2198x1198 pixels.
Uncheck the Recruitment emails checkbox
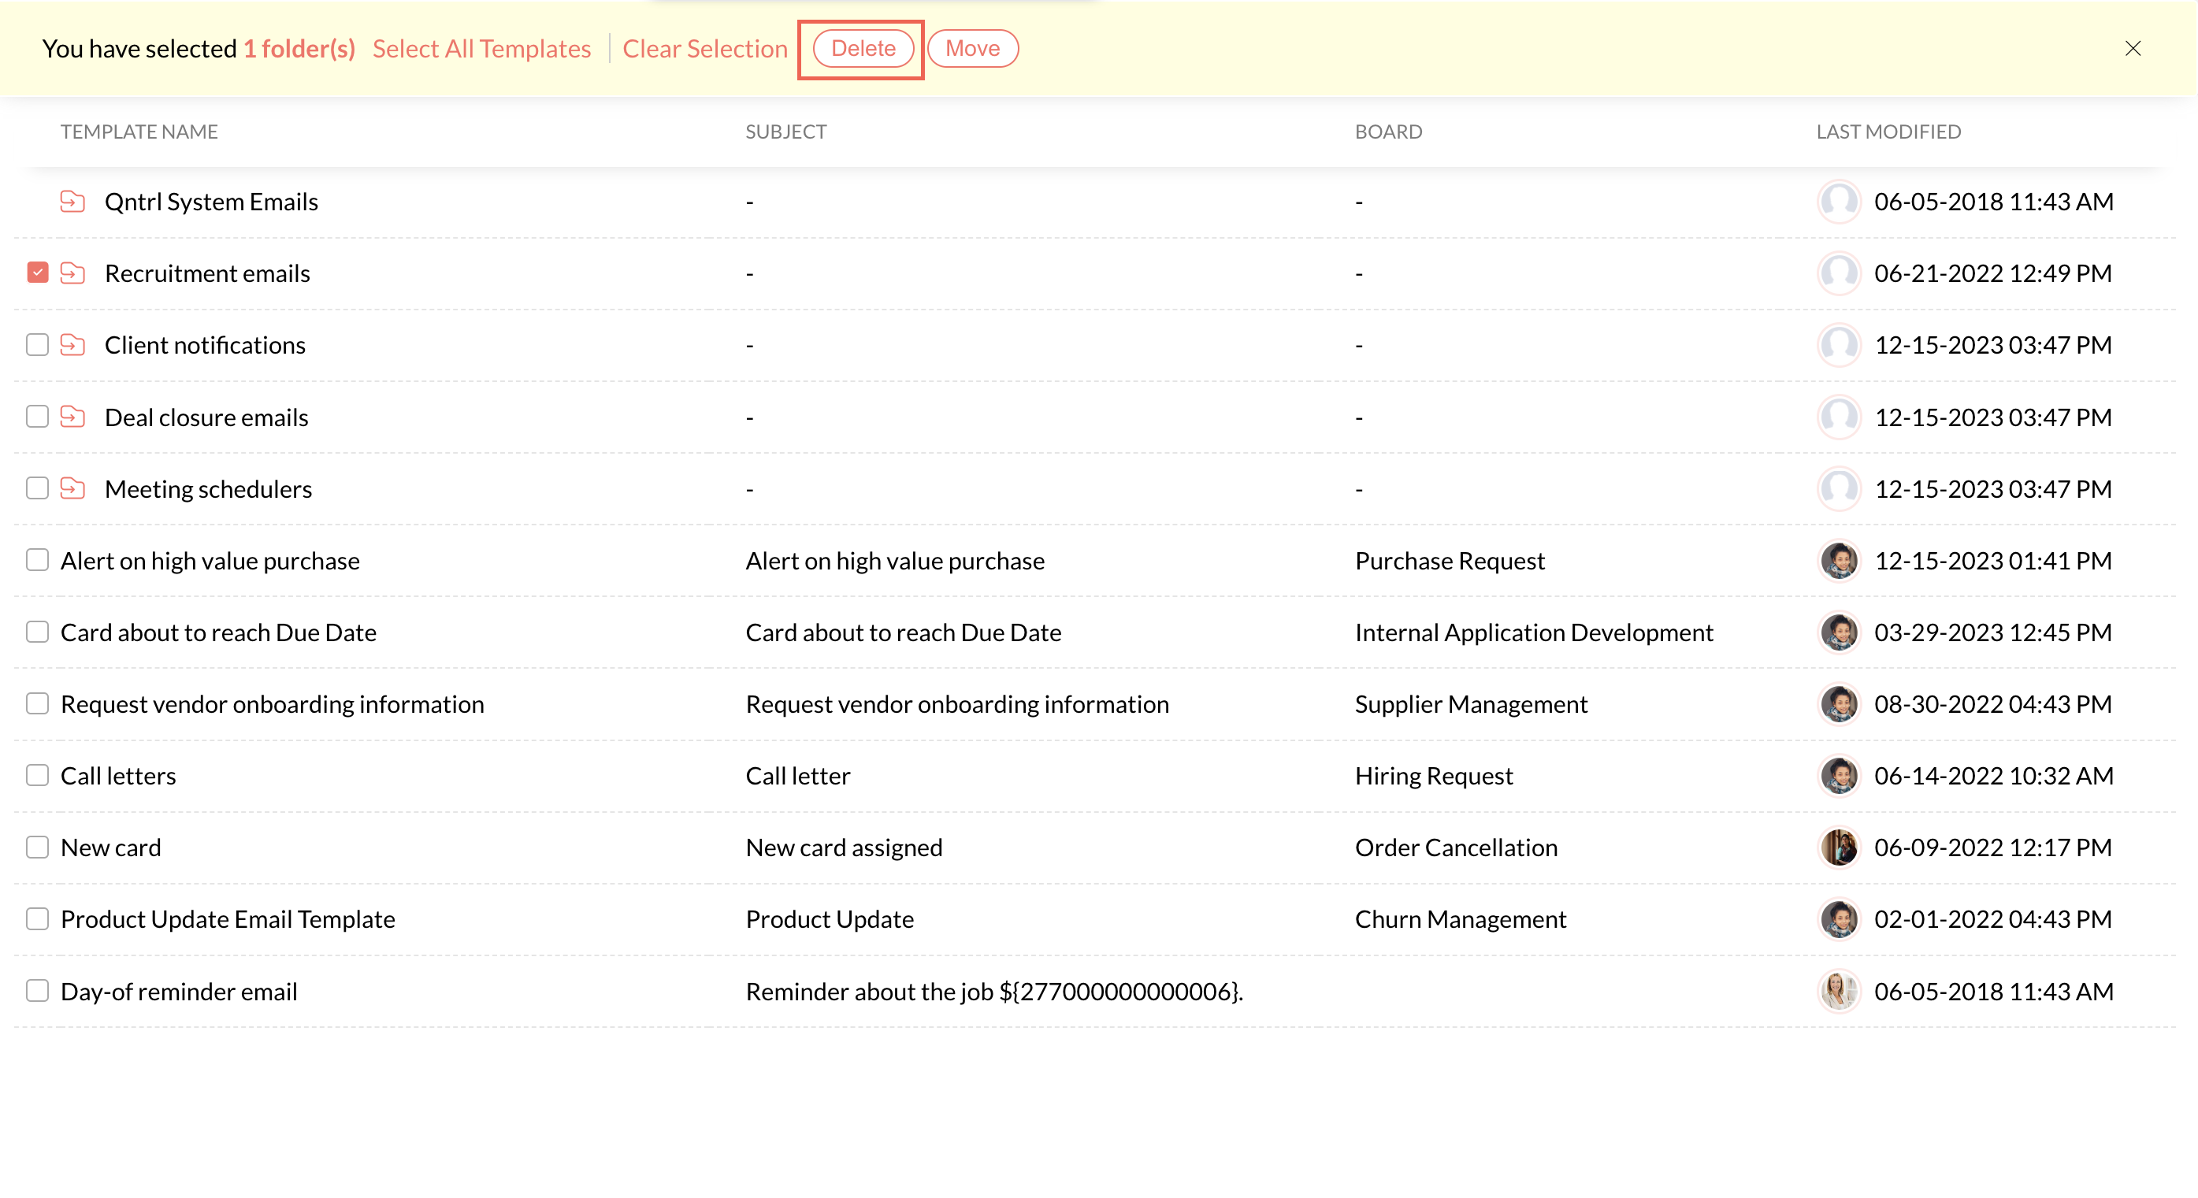click(x=38, y=273)
